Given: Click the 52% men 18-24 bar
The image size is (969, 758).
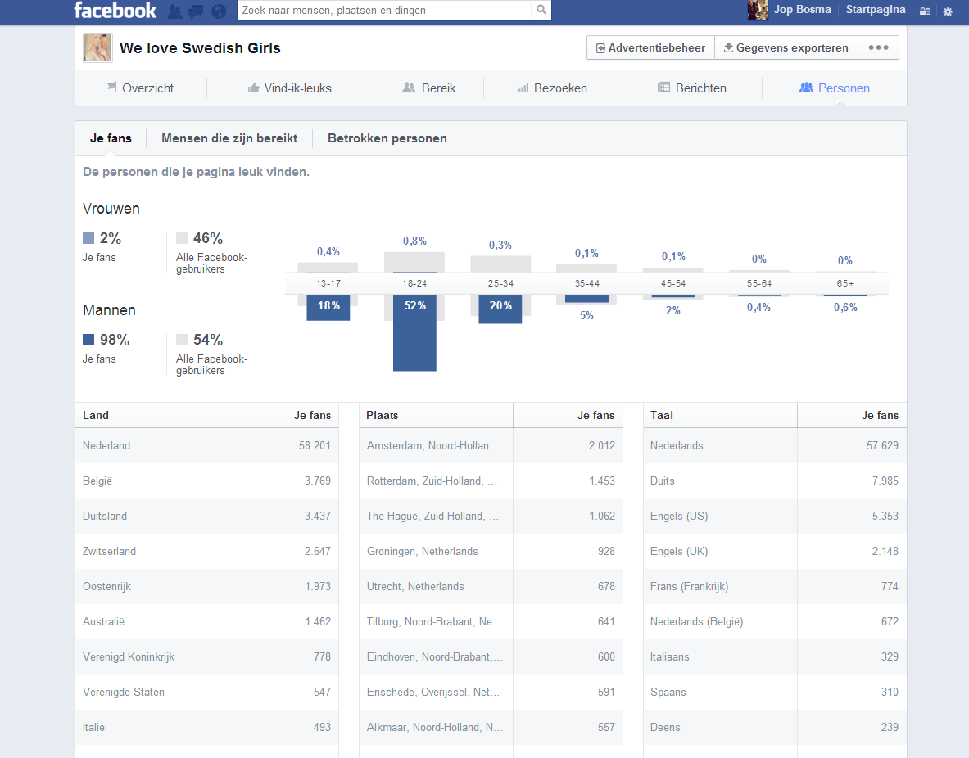Looking at the screenshot, I should click(414, 332).
